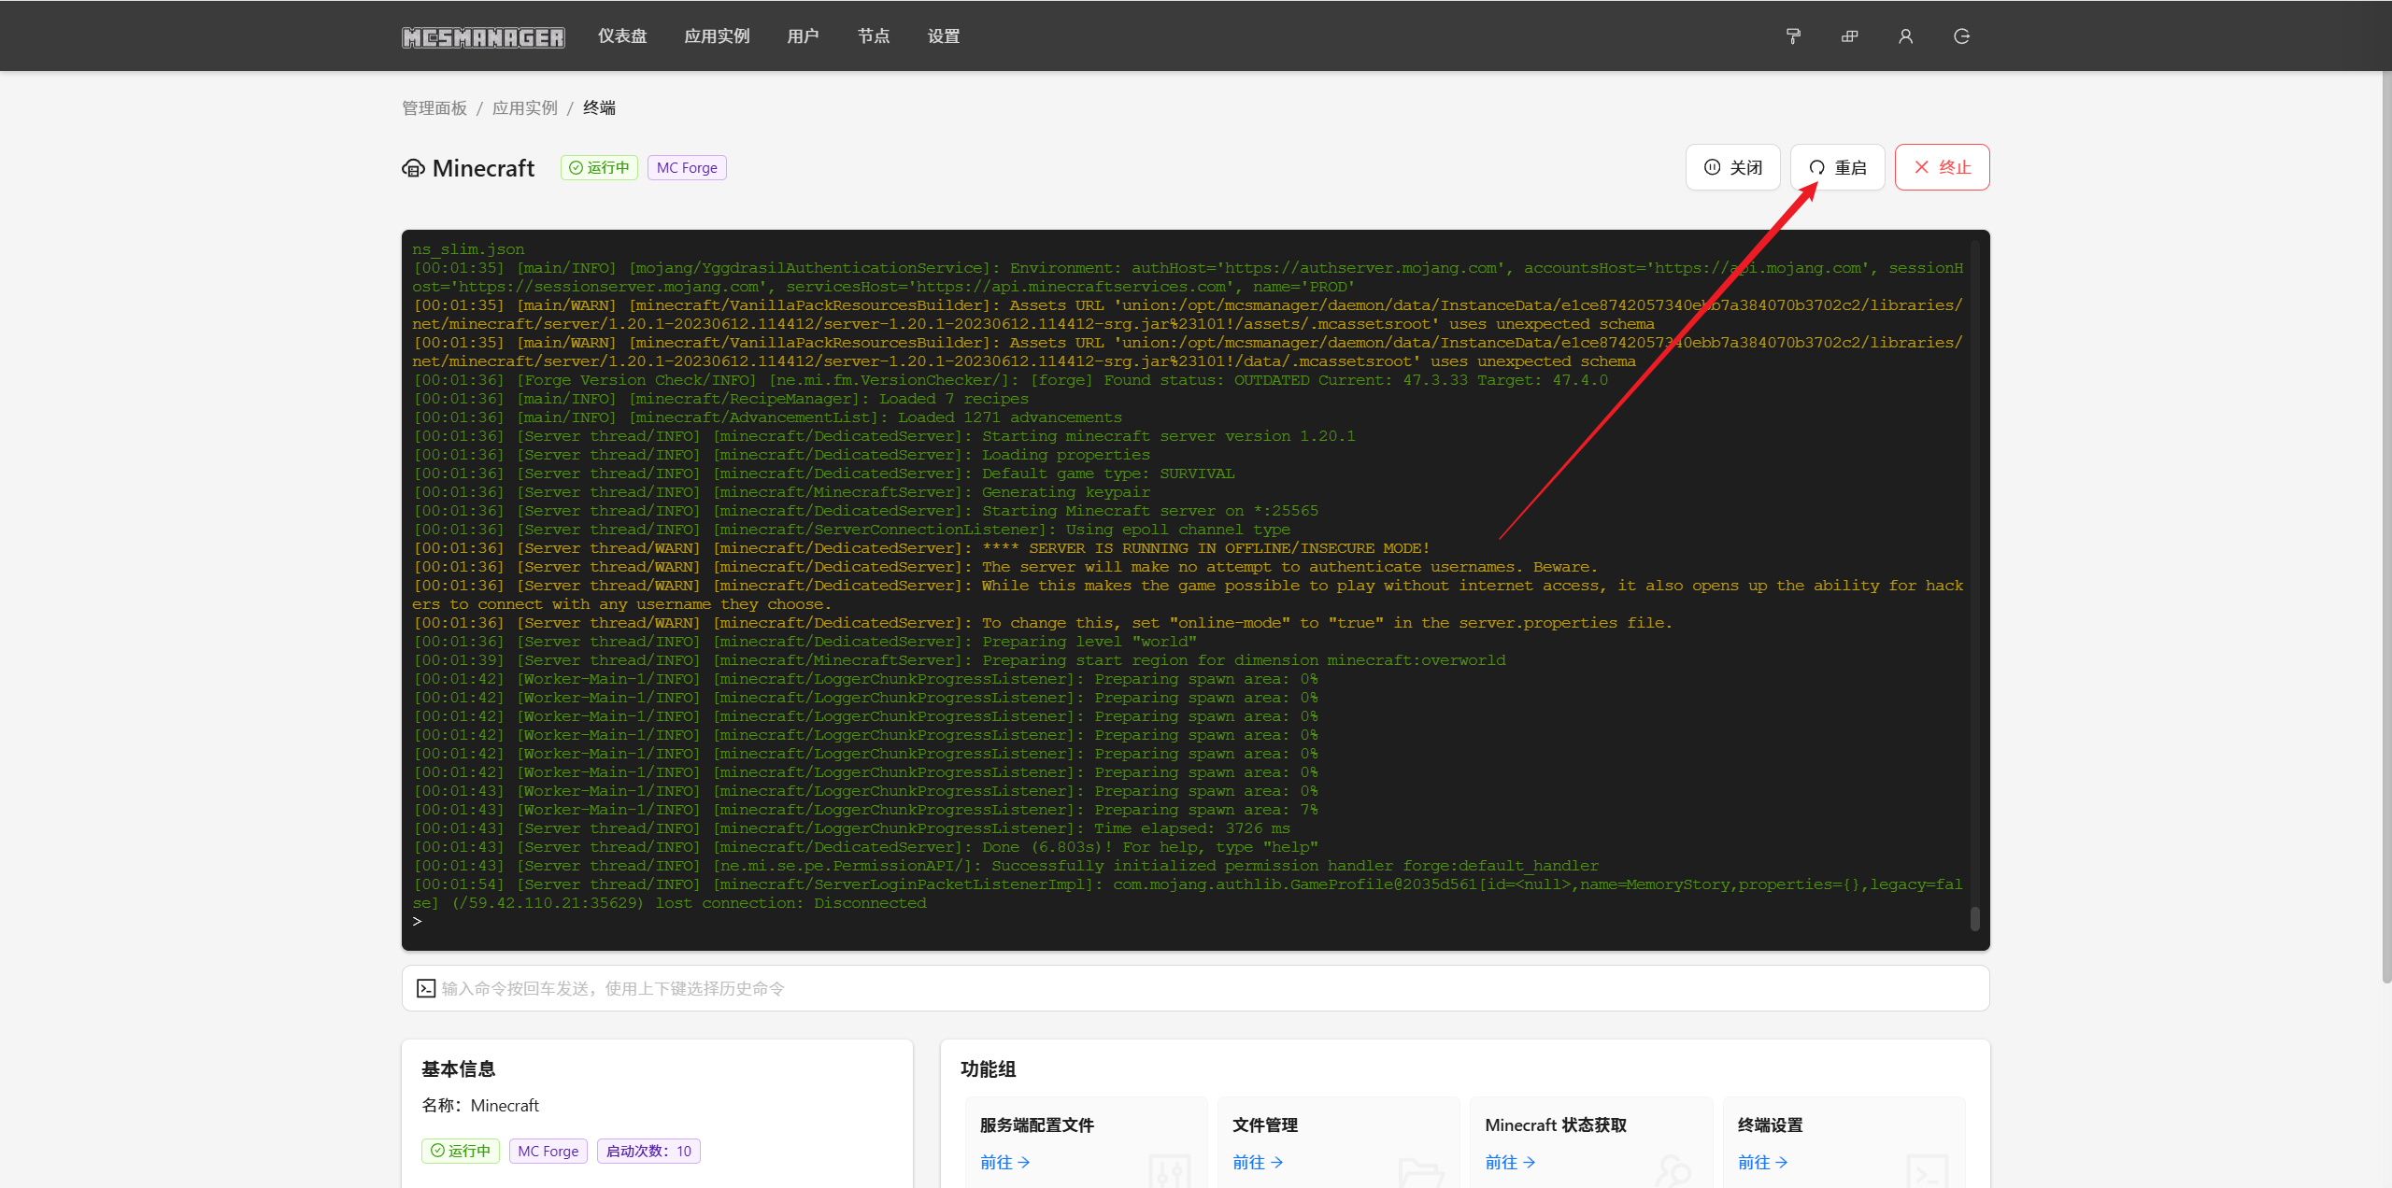Viewport: 2392px width, 1188px height.
Task: Open the user profile icon
Action: pos(1905,36)
